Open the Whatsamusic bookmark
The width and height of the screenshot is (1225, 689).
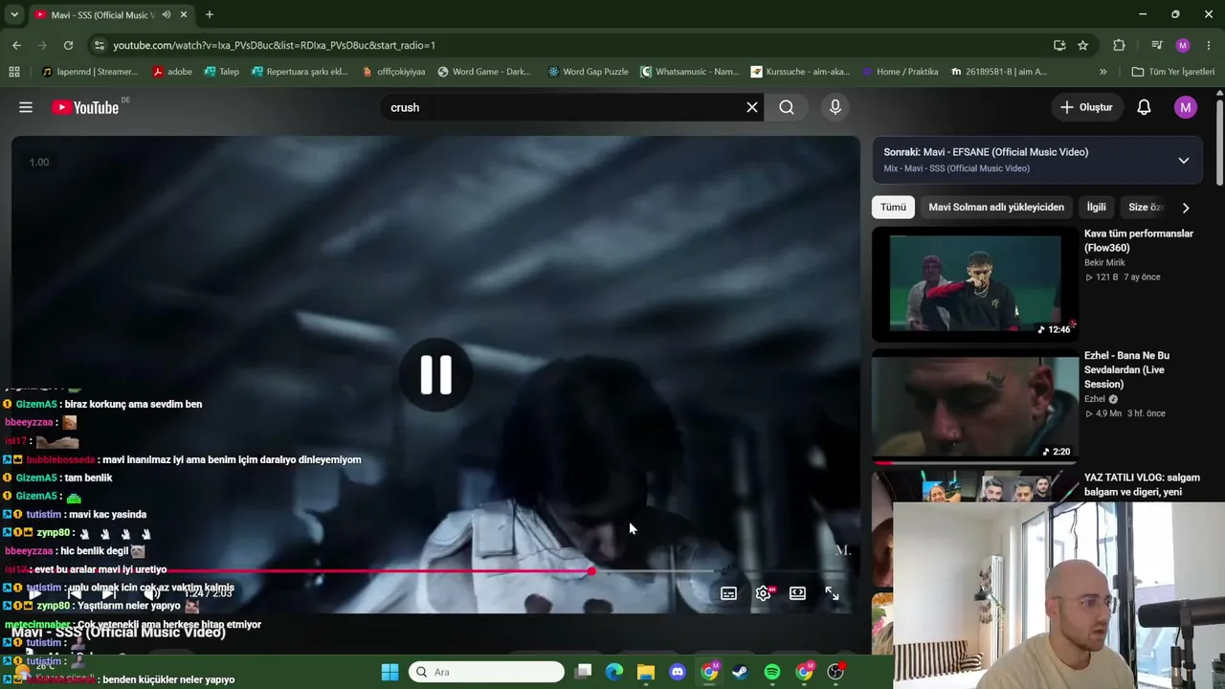pos(690,72)
